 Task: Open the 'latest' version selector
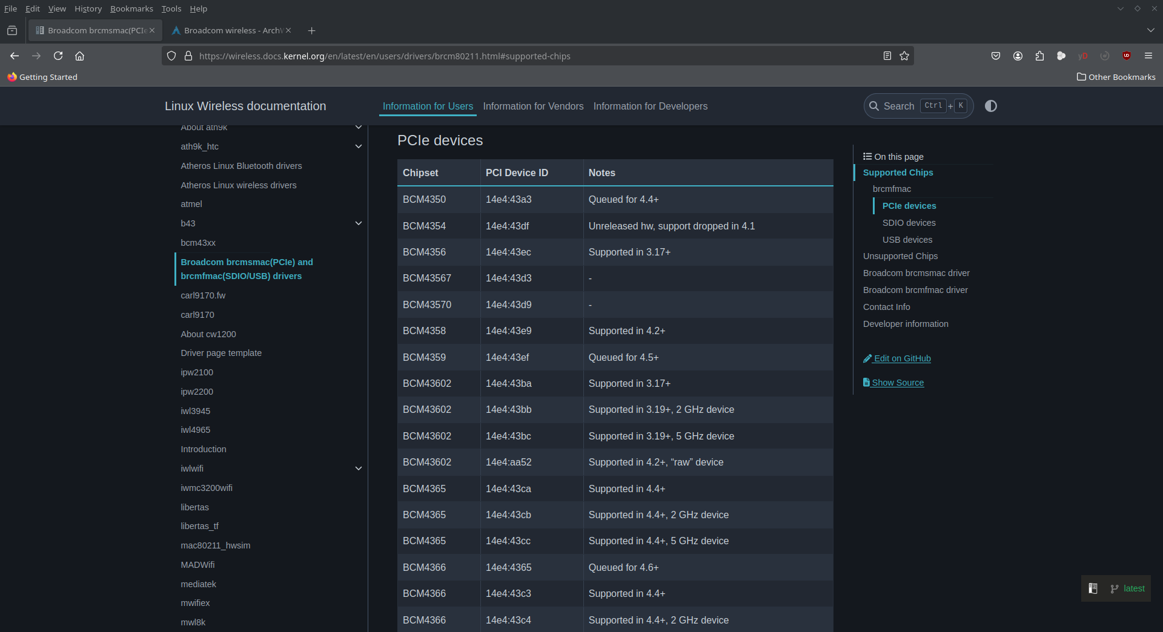click(1127, 588)
